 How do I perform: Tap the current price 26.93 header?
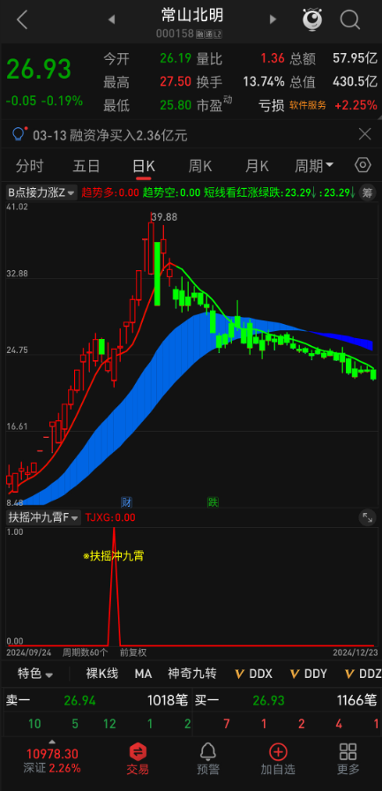tap(39, 70)
